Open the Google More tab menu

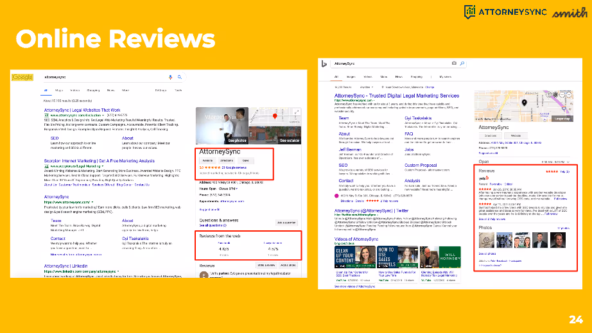click(x=125, y=90)
